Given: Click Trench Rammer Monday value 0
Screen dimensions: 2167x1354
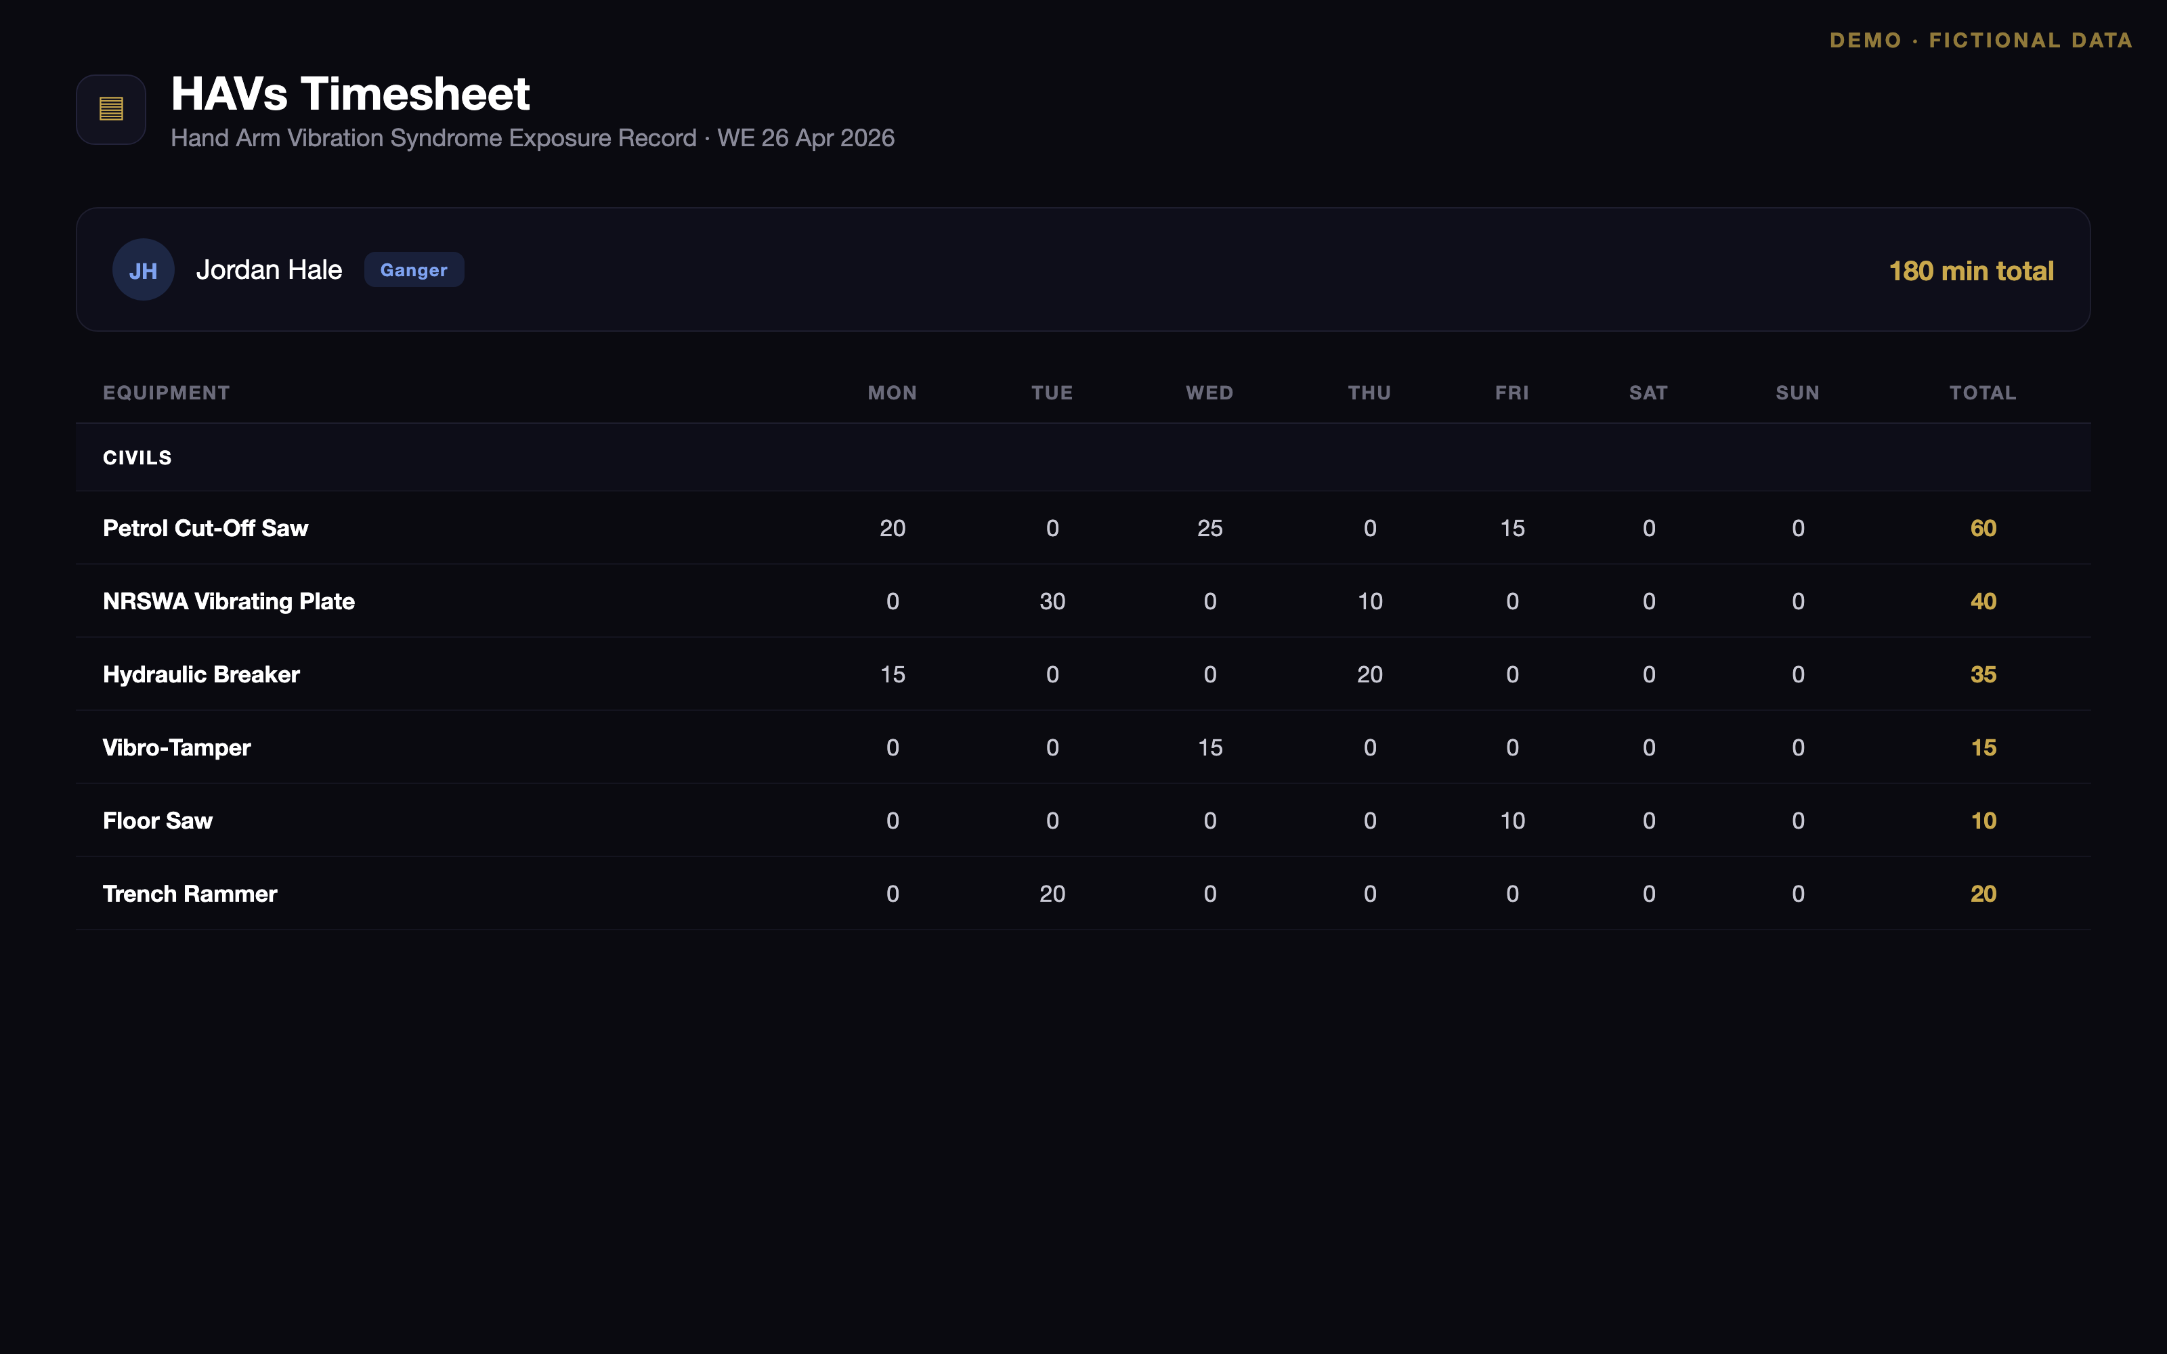Looking at the screenshot, I should pyautogui.click(x=893, y=894).
